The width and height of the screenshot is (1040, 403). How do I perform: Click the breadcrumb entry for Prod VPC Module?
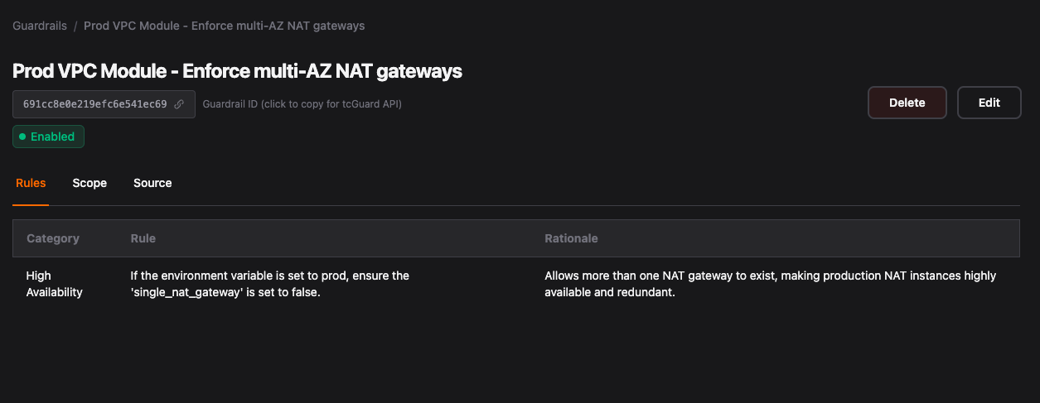tap(224, 26)
